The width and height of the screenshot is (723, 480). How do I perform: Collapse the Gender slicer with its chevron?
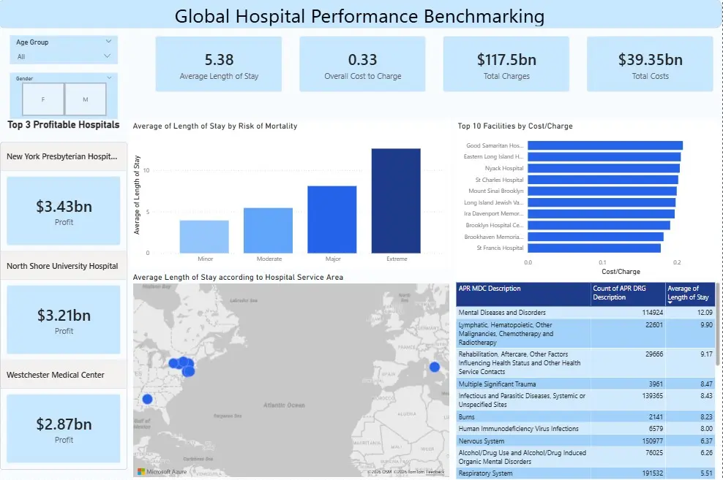108,77
